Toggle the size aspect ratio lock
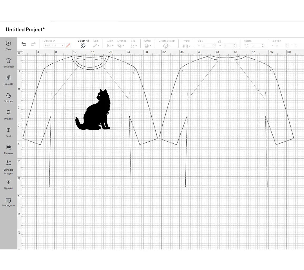 point(220,41)
